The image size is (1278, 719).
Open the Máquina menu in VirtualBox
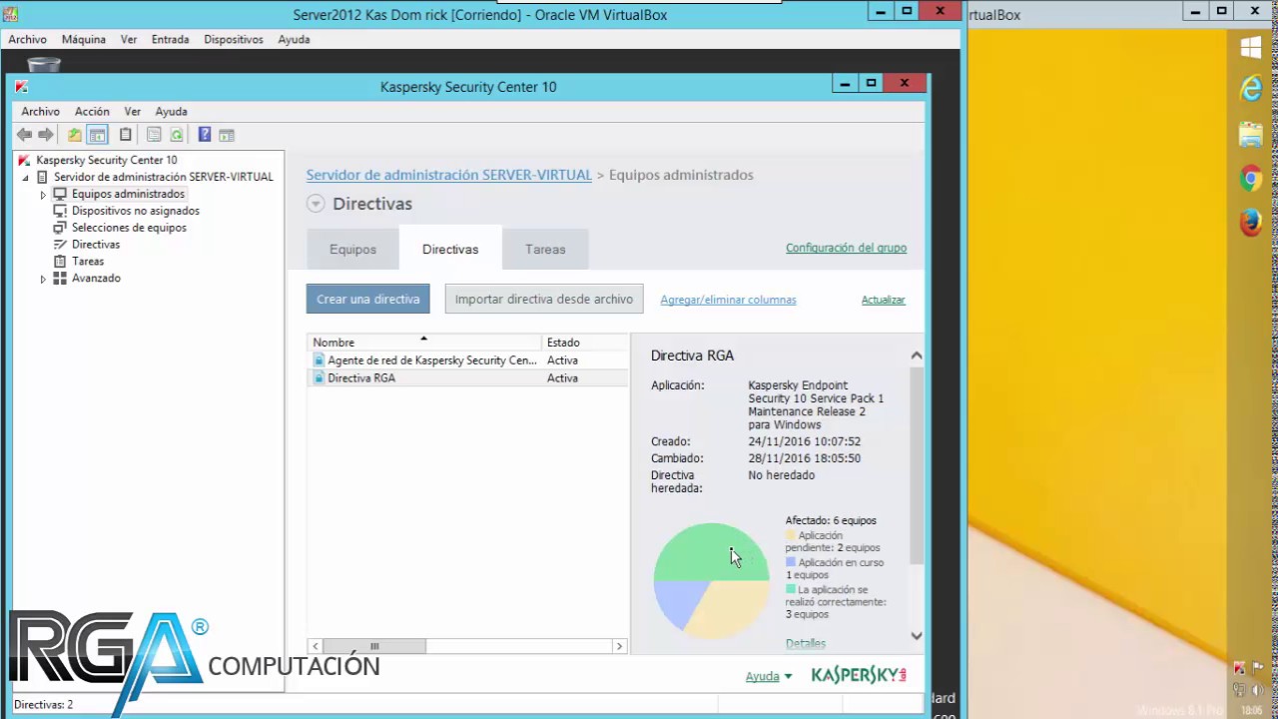point(84,40)
